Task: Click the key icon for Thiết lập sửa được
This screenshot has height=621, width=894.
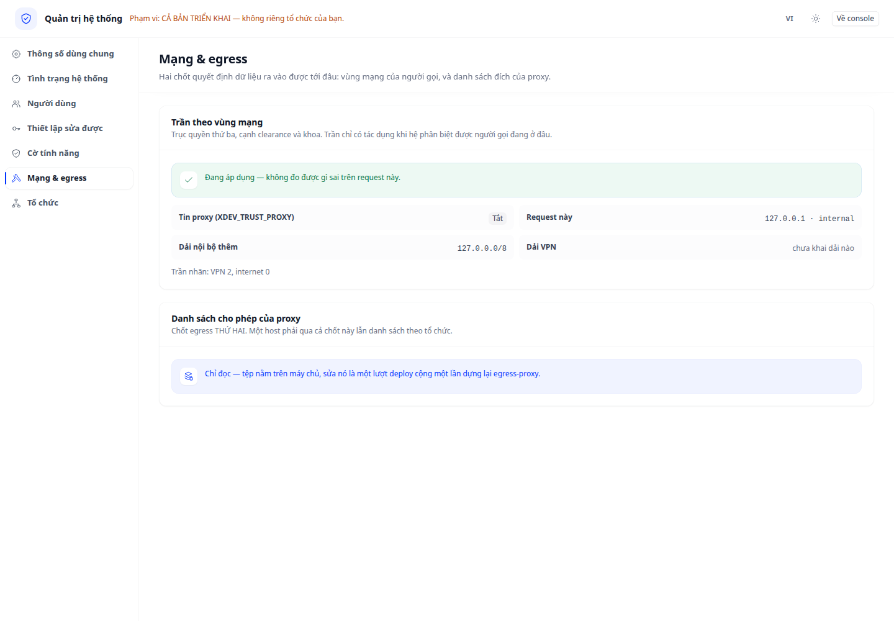Action: click(16, 129)
